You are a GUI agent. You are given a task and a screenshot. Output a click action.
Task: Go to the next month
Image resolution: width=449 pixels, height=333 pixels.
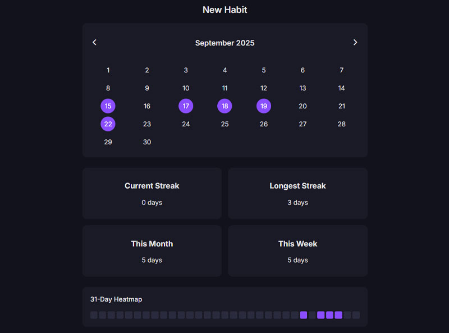click(x=355, y=43)
